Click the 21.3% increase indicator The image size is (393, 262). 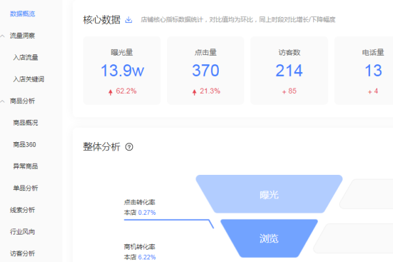pyautogui.click(x=206, y=91)
